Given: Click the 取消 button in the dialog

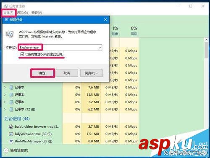Looking at the screenshot, I should (67, 73).
